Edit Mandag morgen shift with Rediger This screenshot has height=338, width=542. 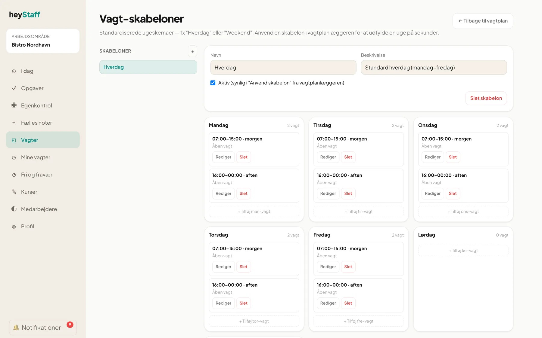pos(223,157)
